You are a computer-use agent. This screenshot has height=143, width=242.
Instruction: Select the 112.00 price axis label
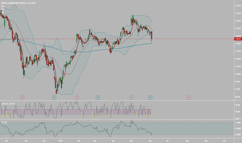click(x=238, y=51)
